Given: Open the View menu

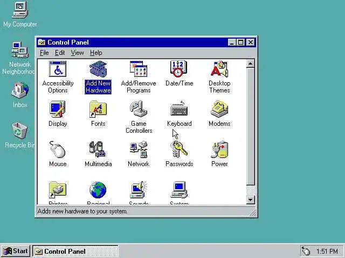Looking at the screenshot, I should click(x=77, y=53).
